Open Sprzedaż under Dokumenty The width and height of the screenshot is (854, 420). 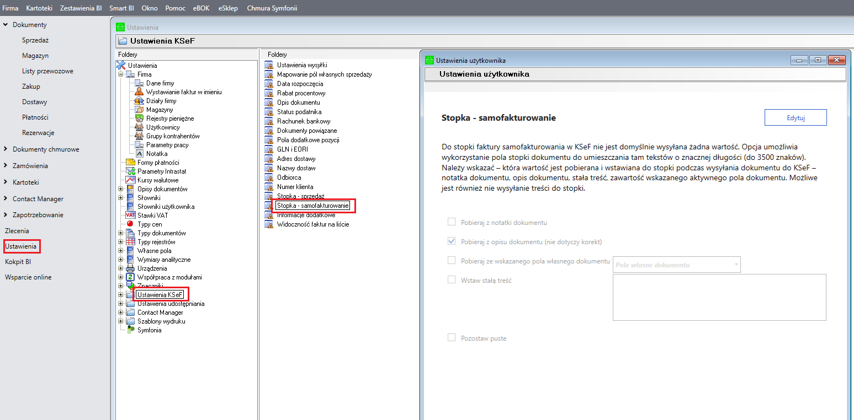click(x=36, y=40)
